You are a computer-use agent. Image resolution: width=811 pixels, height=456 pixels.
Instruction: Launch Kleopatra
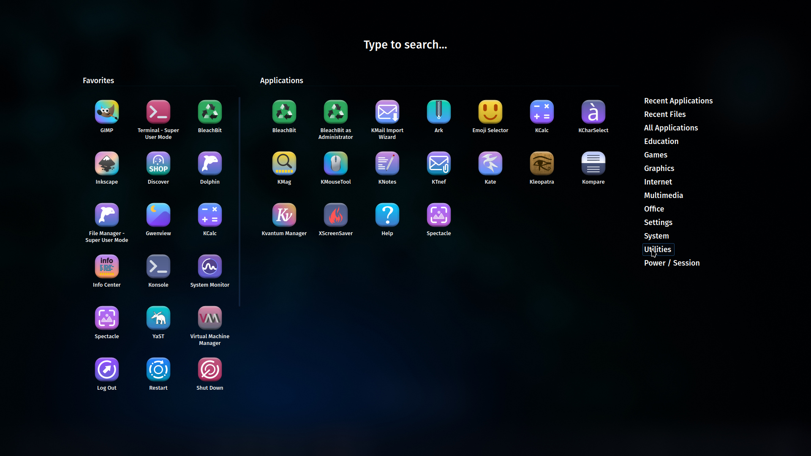(x=542, y=163)
